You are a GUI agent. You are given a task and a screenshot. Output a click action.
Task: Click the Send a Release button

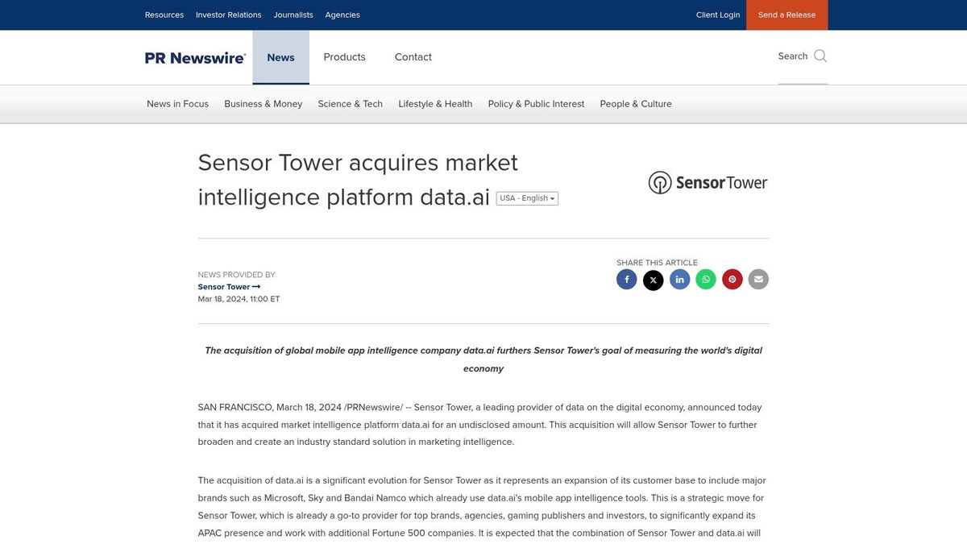(x=786, y=15)
